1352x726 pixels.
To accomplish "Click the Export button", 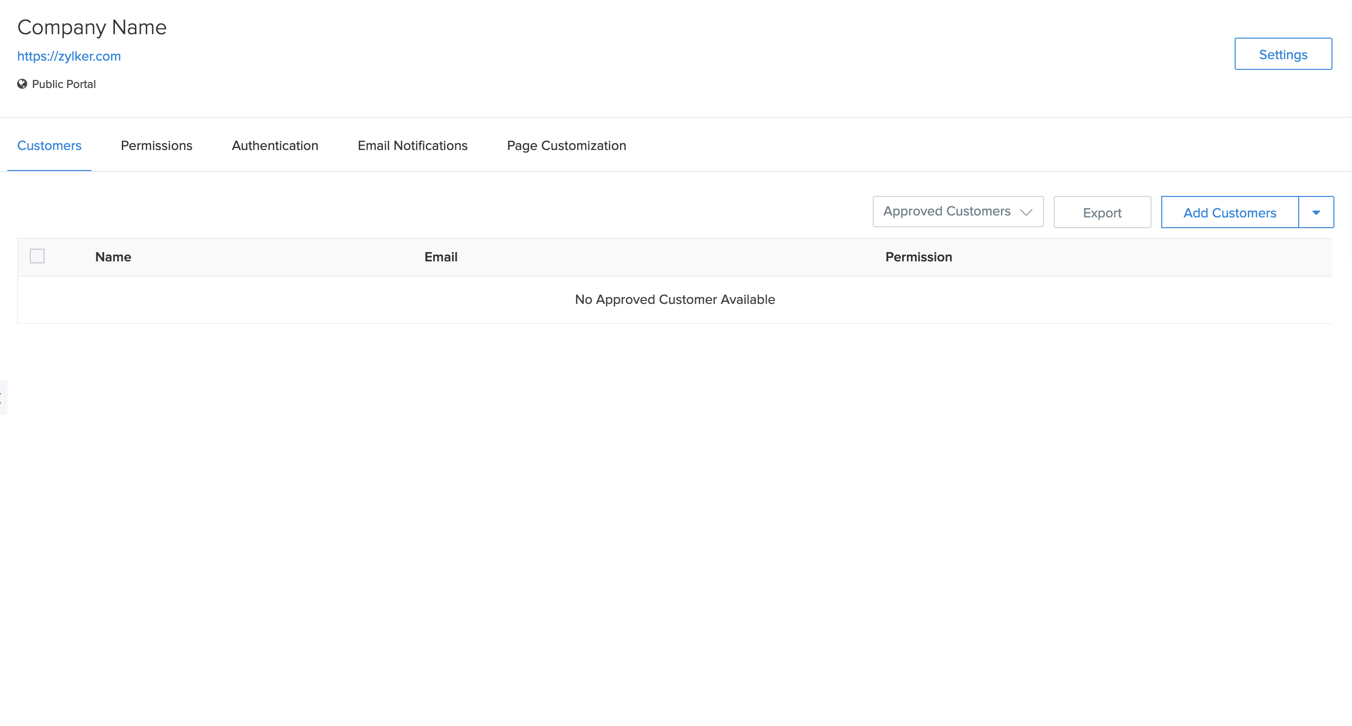I will [x=1102, y=213].
